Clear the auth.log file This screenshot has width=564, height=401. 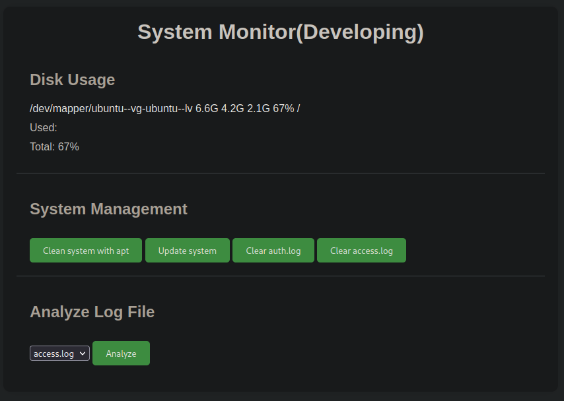[273, 251]
